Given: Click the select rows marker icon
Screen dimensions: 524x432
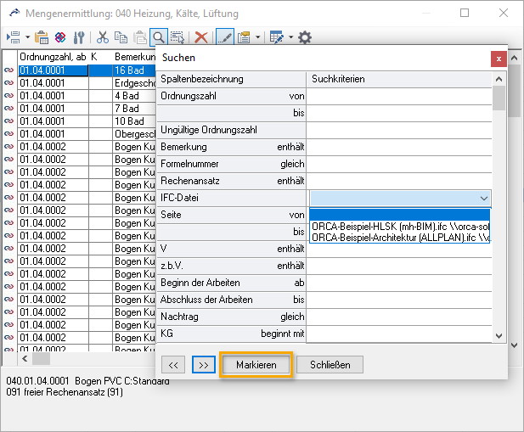Looking at the screenshot, I should click(177, 37).
